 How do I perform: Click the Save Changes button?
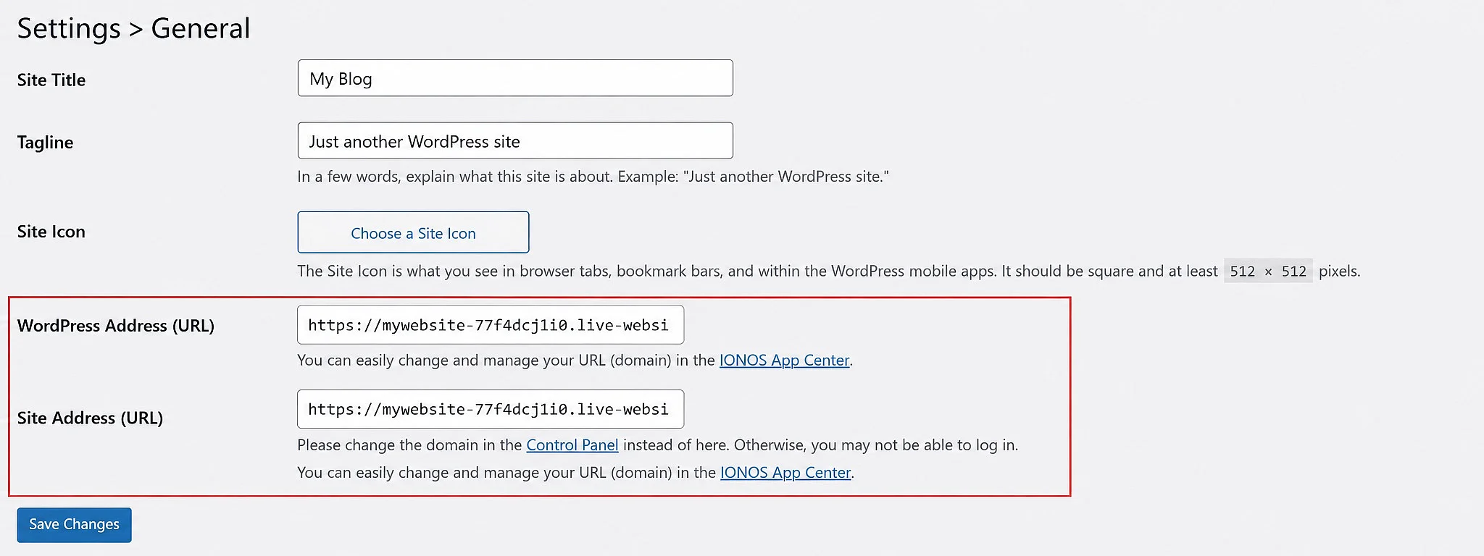[75, 525]
